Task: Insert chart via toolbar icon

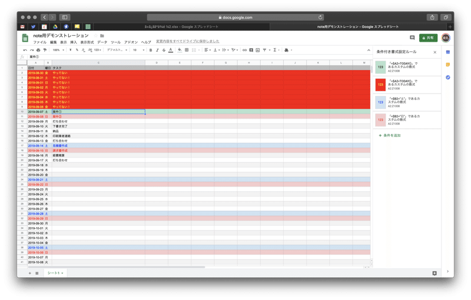Action: (258, 50)
